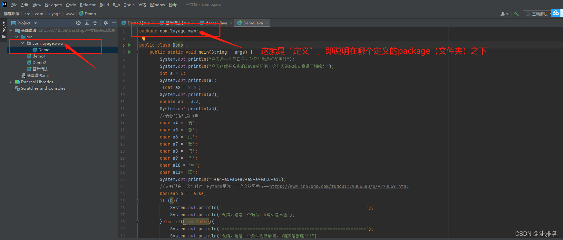563x240 pixels.
Task: Click the com breadcrumb in navigation bar
Action: (39, 14)
